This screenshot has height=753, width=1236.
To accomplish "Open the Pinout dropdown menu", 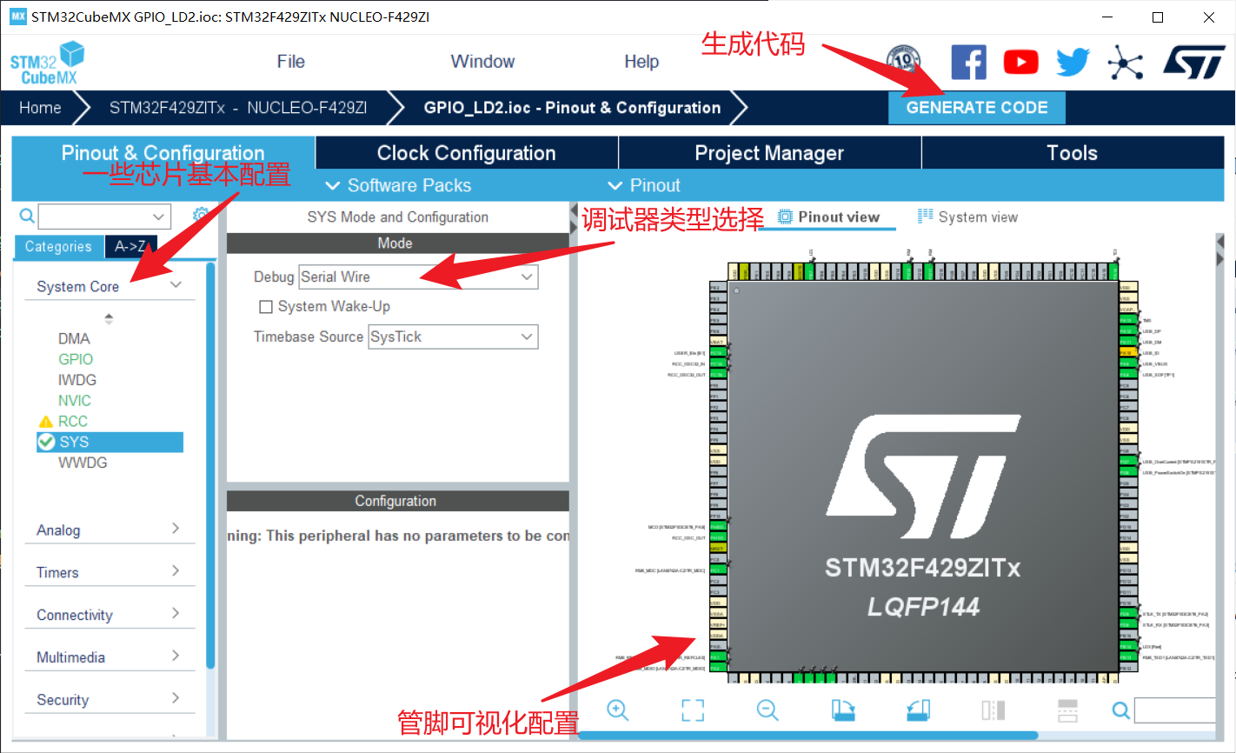I will (x=644, y=185).
